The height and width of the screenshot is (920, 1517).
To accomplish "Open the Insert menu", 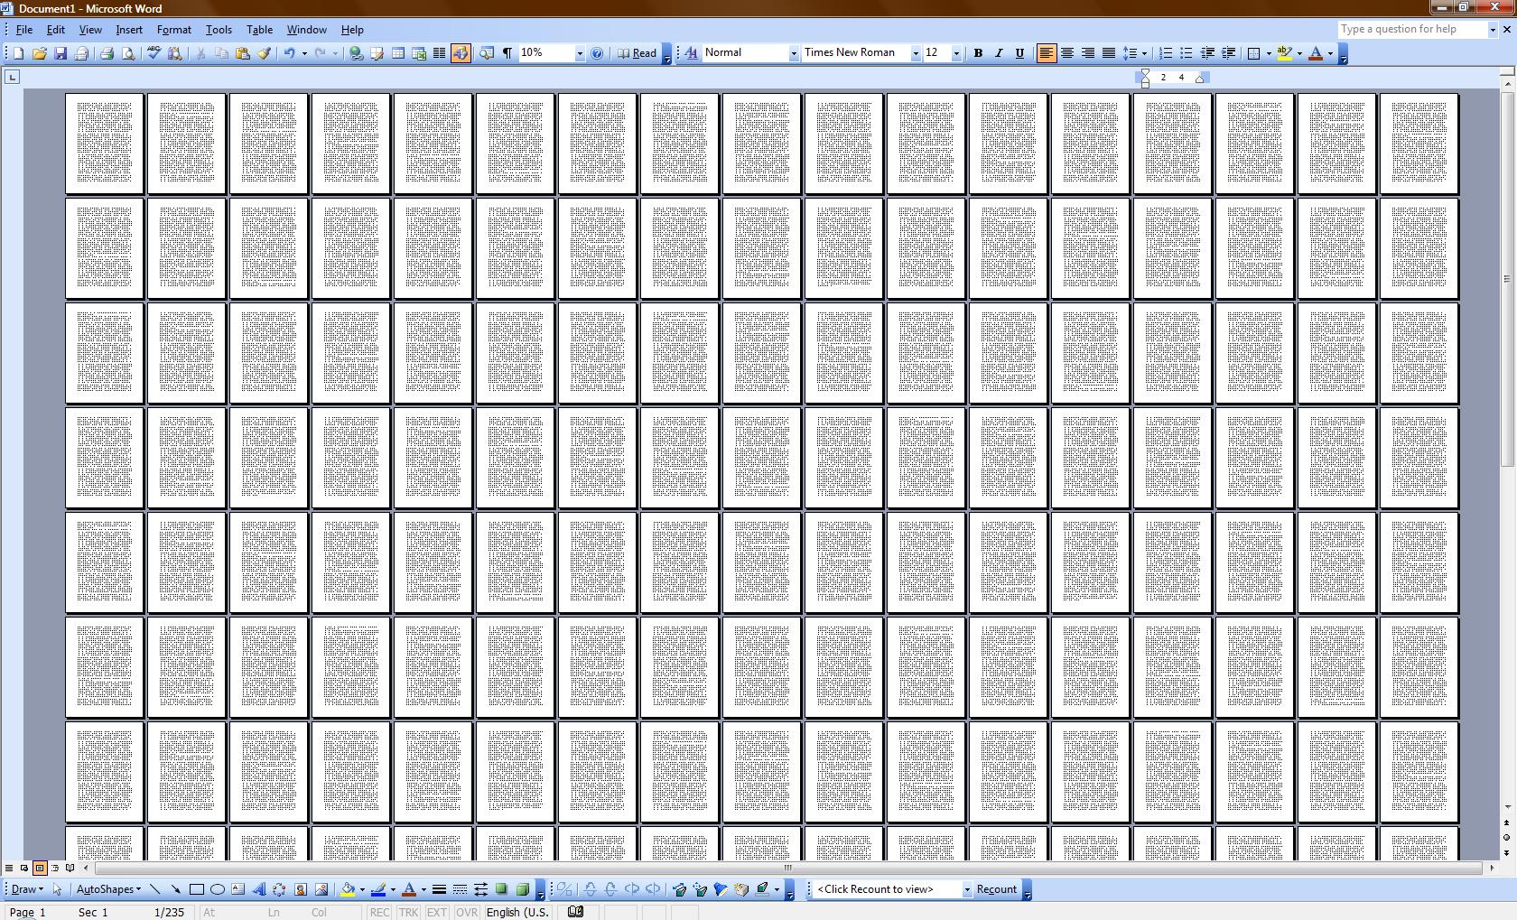I will 129,30.
